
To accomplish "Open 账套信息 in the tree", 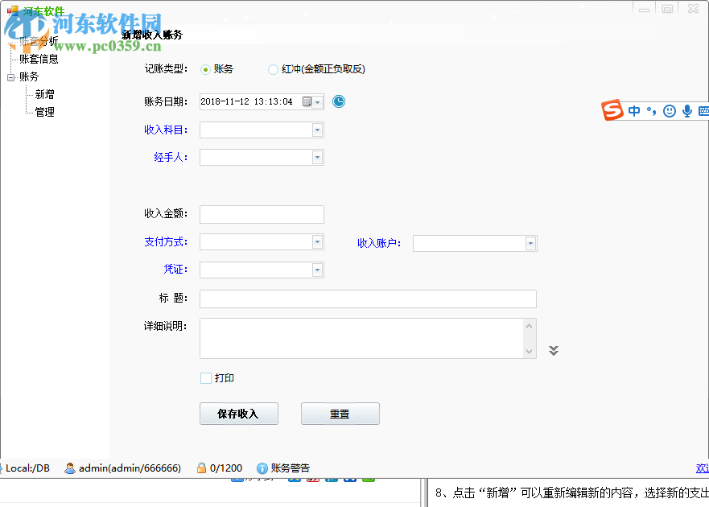I will point(39,60).
